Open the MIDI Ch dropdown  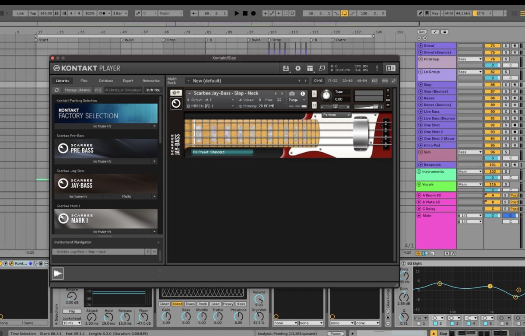(212, 106)
